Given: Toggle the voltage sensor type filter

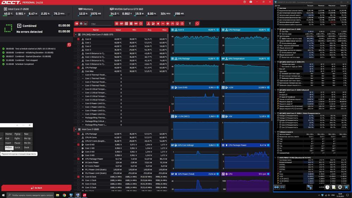Looking at the screenshot, I should (153, 24).
